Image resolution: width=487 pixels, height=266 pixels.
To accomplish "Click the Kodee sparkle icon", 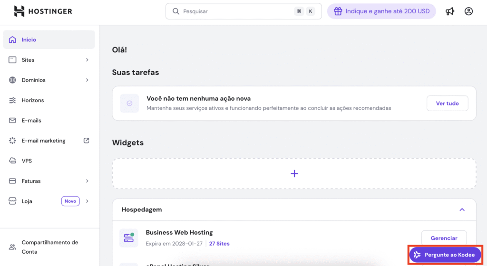I will (417, 255).
